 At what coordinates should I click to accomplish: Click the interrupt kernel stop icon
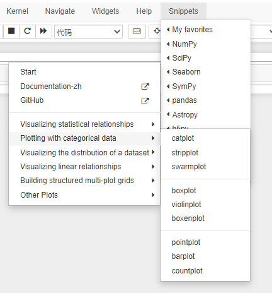click(x=11, y=31)
